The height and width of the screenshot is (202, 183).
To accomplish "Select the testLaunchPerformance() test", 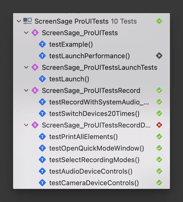I will click(89, 56).
